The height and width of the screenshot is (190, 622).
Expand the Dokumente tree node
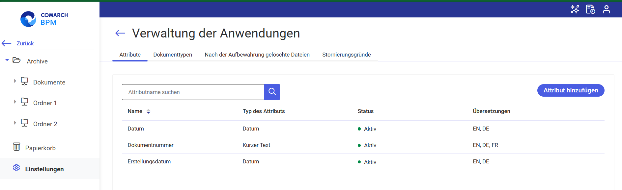[15, 81]
